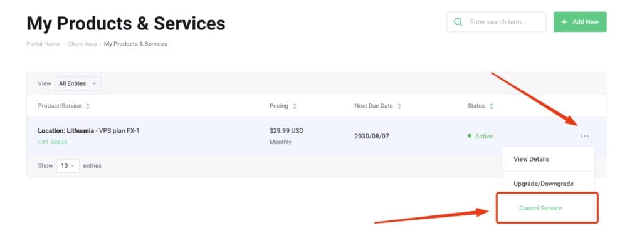Screen dimensions: 642x243
Task: Open the All Entries view dropdown
Action: click(78, 83)
